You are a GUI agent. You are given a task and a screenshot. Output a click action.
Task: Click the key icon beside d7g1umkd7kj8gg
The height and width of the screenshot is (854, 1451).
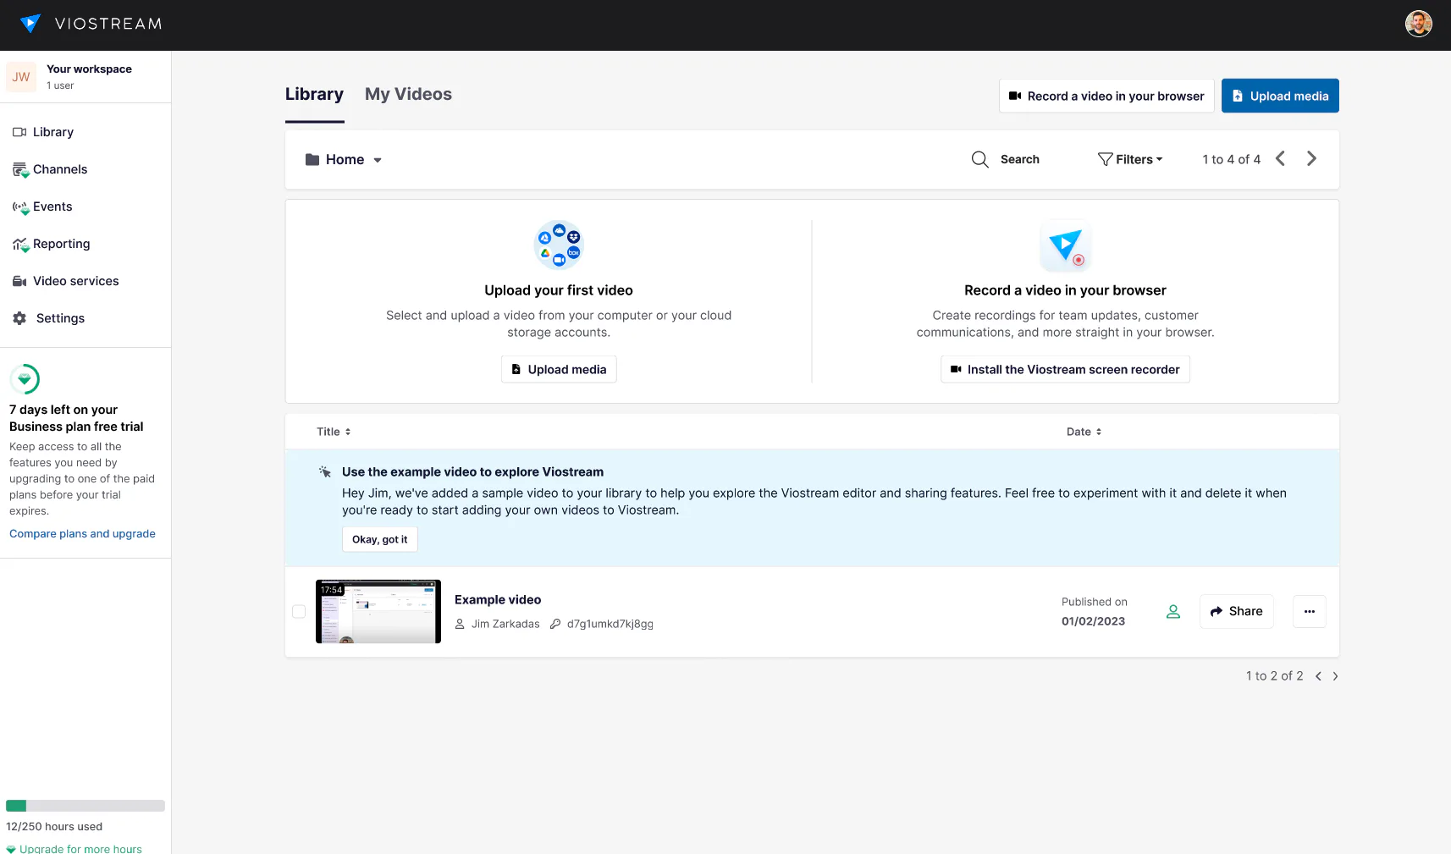pos(555,624)
